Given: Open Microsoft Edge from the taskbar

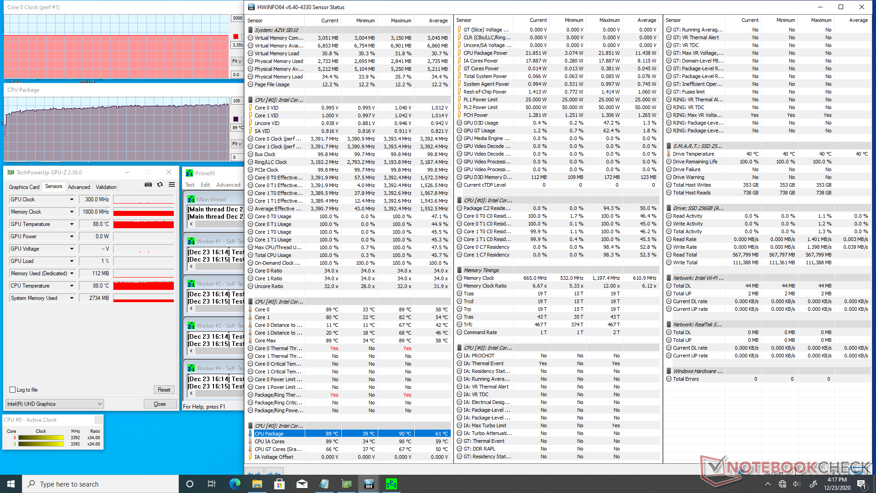Looking at the screenshot, I should click(x=235, y=484).
